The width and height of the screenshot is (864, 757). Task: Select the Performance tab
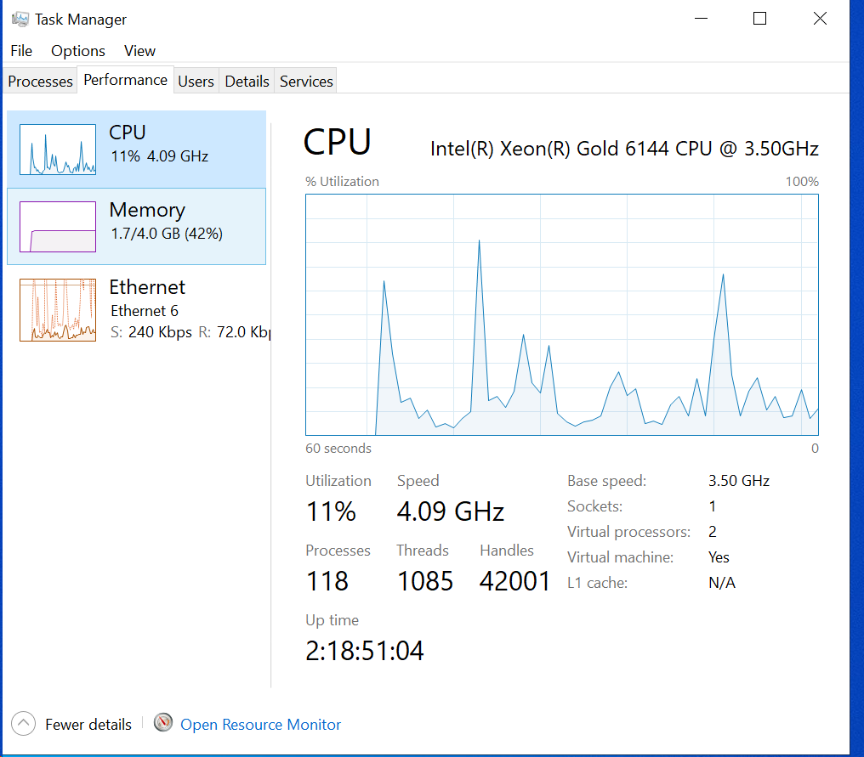coord(126,80)
